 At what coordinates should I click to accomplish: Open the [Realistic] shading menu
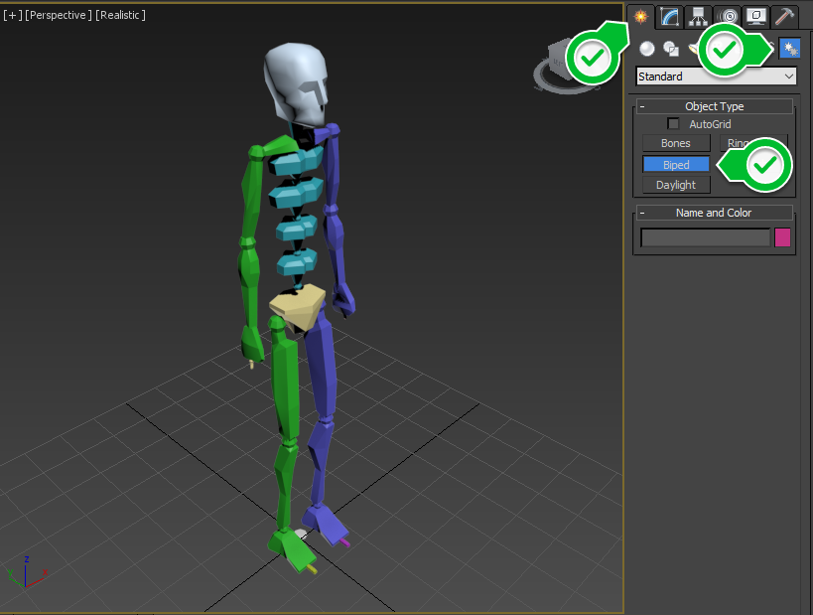[x=120, y=15]
